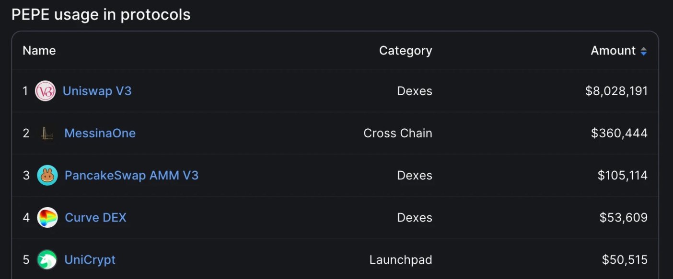The height and width of the screenshot is (279, 673).
Task: Click the Name column header
Action: (x=39, y=51)
